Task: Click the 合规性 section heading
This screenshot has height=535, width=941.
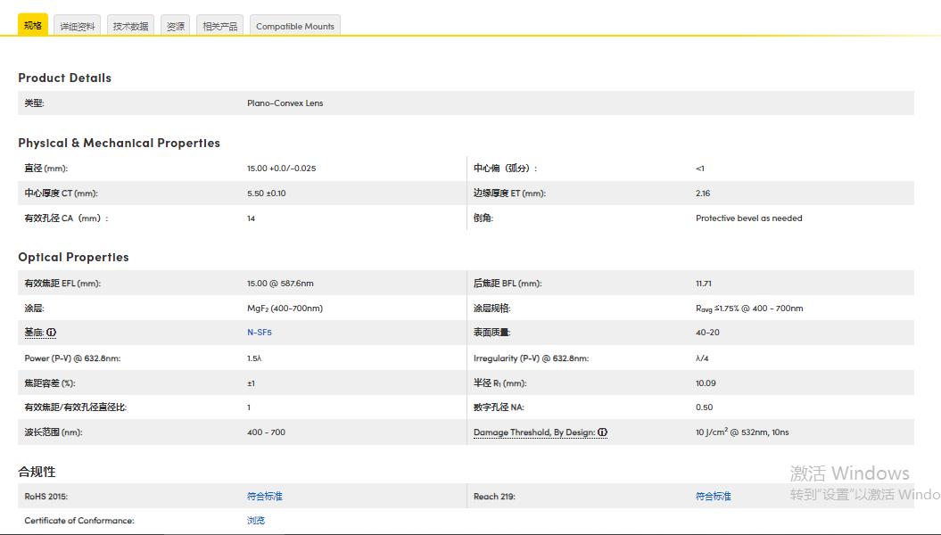Action: (x=37, y=472)
